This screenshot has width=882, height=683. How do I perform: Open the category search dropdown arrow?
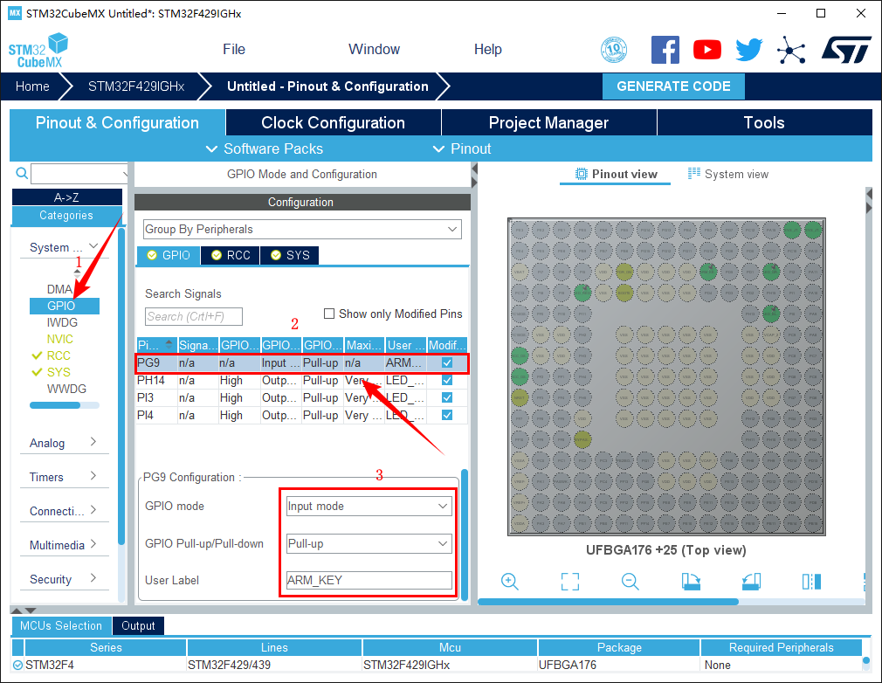126,174
